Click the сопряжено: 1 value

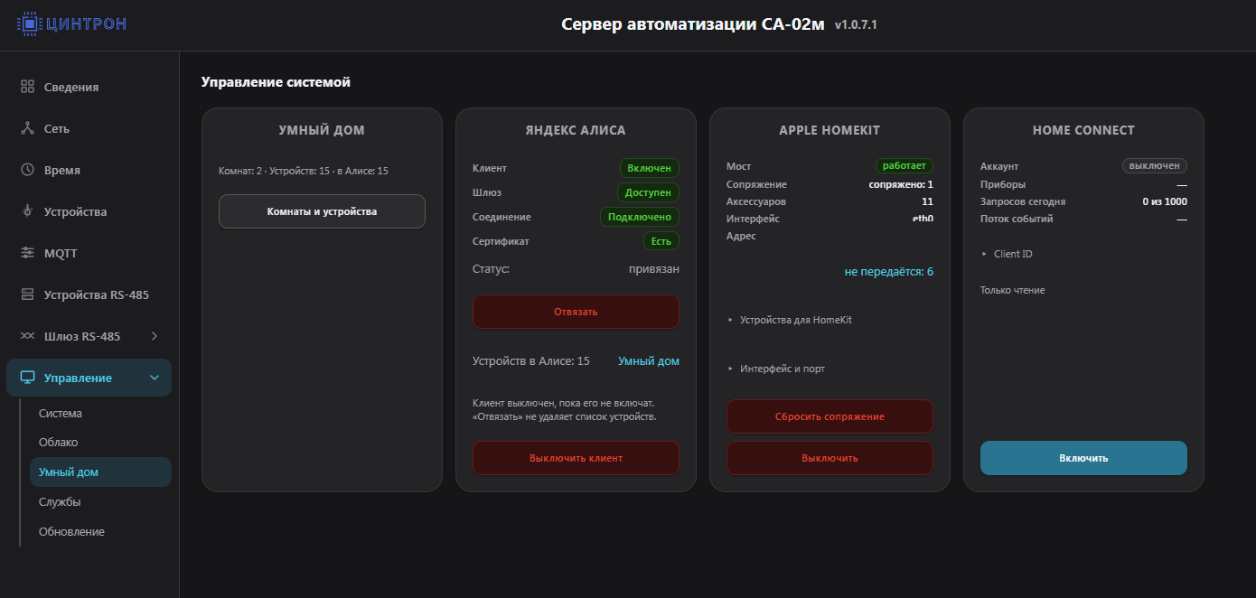click(x=902, y=184)
